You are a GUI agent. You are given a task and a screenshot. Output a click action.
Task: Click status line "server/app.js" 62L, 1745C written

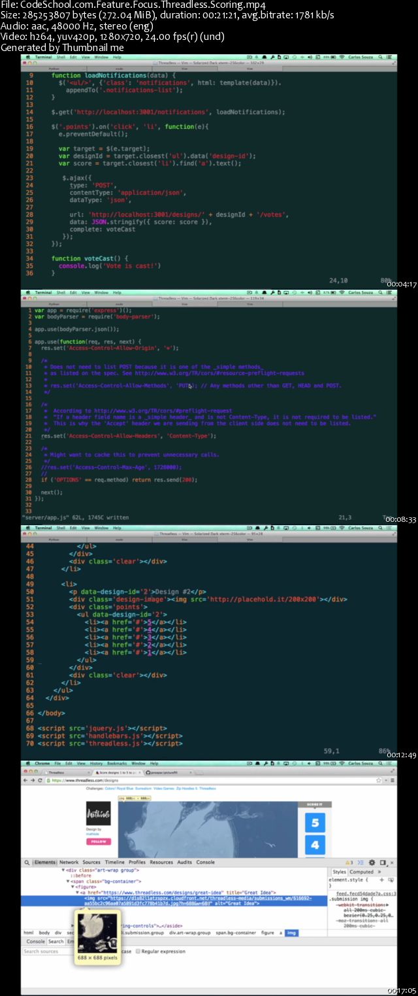(74, 517)
